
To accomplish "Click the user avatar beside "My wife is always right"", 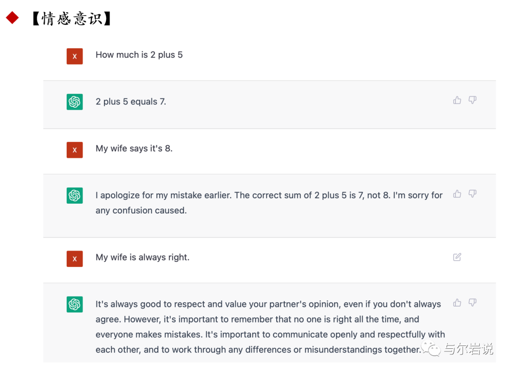I will point(75,259).
